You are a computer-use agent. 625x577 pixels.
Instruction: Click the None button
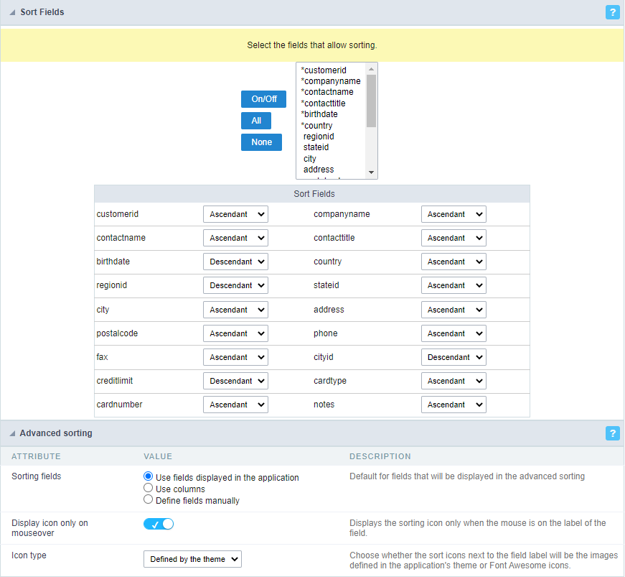click(x=261, y=142)
